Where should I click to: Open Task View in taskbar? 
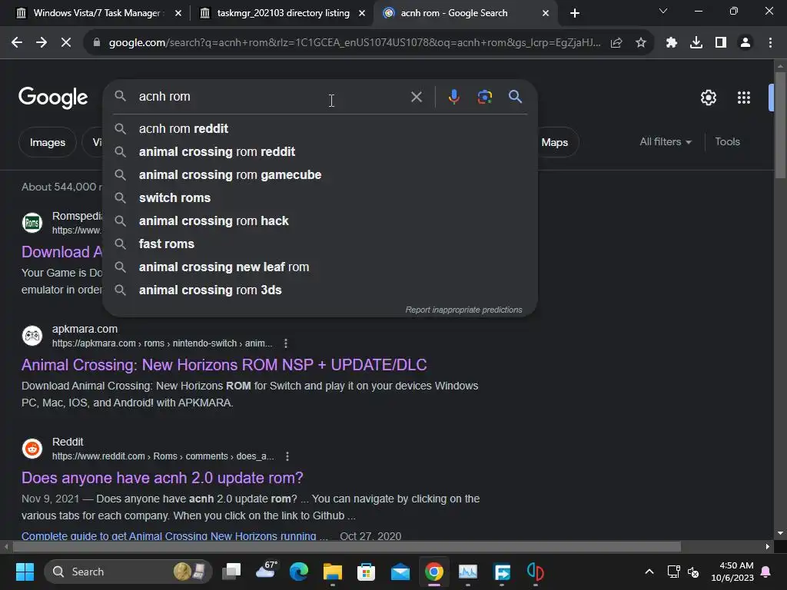pyautogui.click(x=232, y=572)
